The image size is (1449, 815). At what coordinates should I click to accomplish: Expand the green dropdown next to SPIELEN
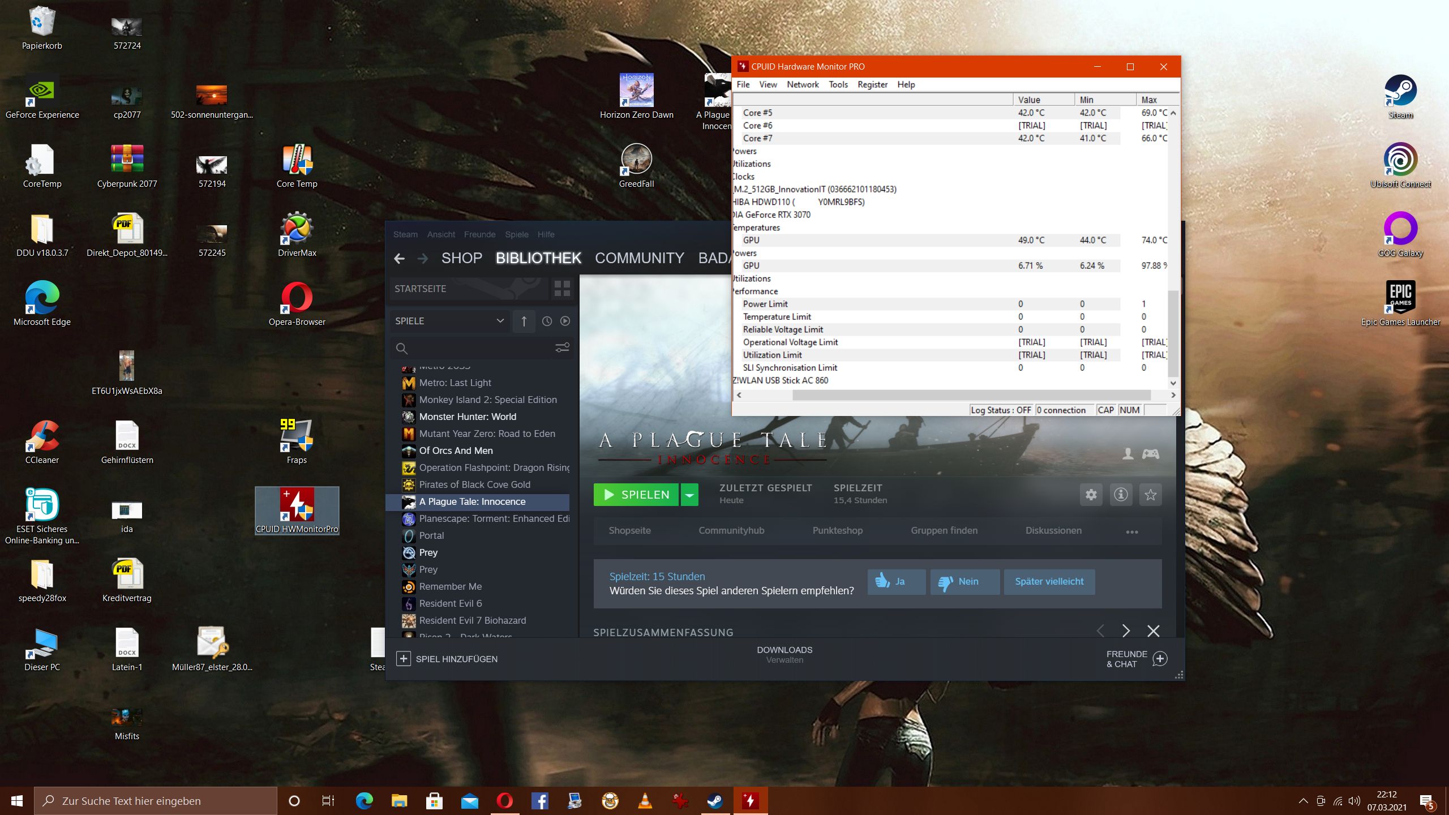[689, 495]
